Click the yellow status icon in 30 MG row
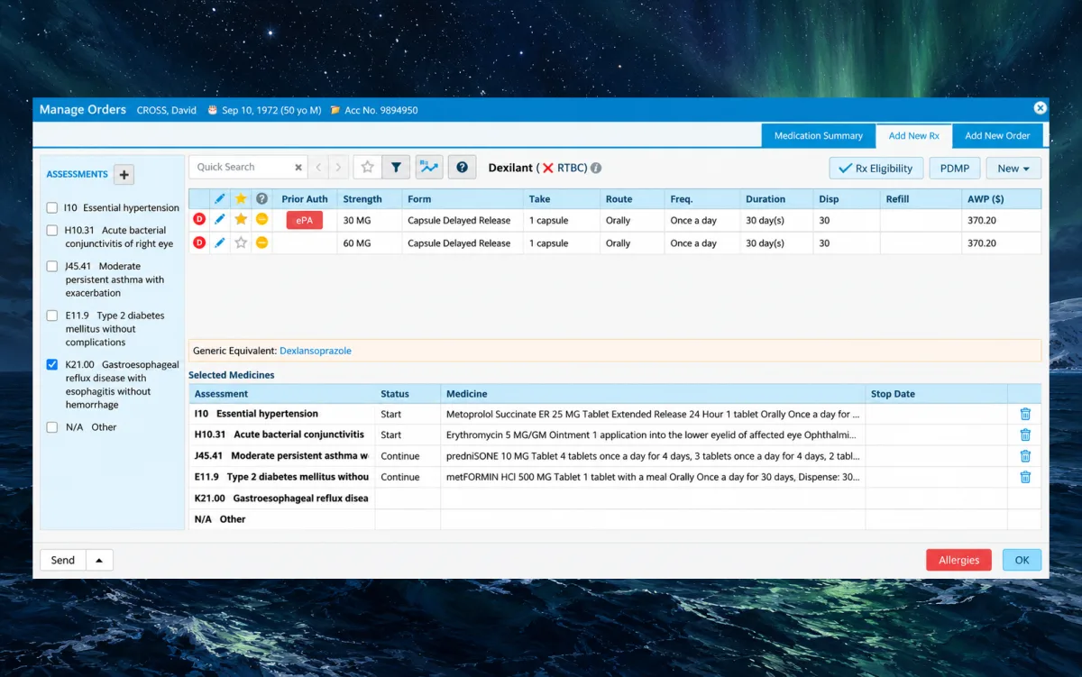This screenshot has width=1082, height=677. (261, 220)
